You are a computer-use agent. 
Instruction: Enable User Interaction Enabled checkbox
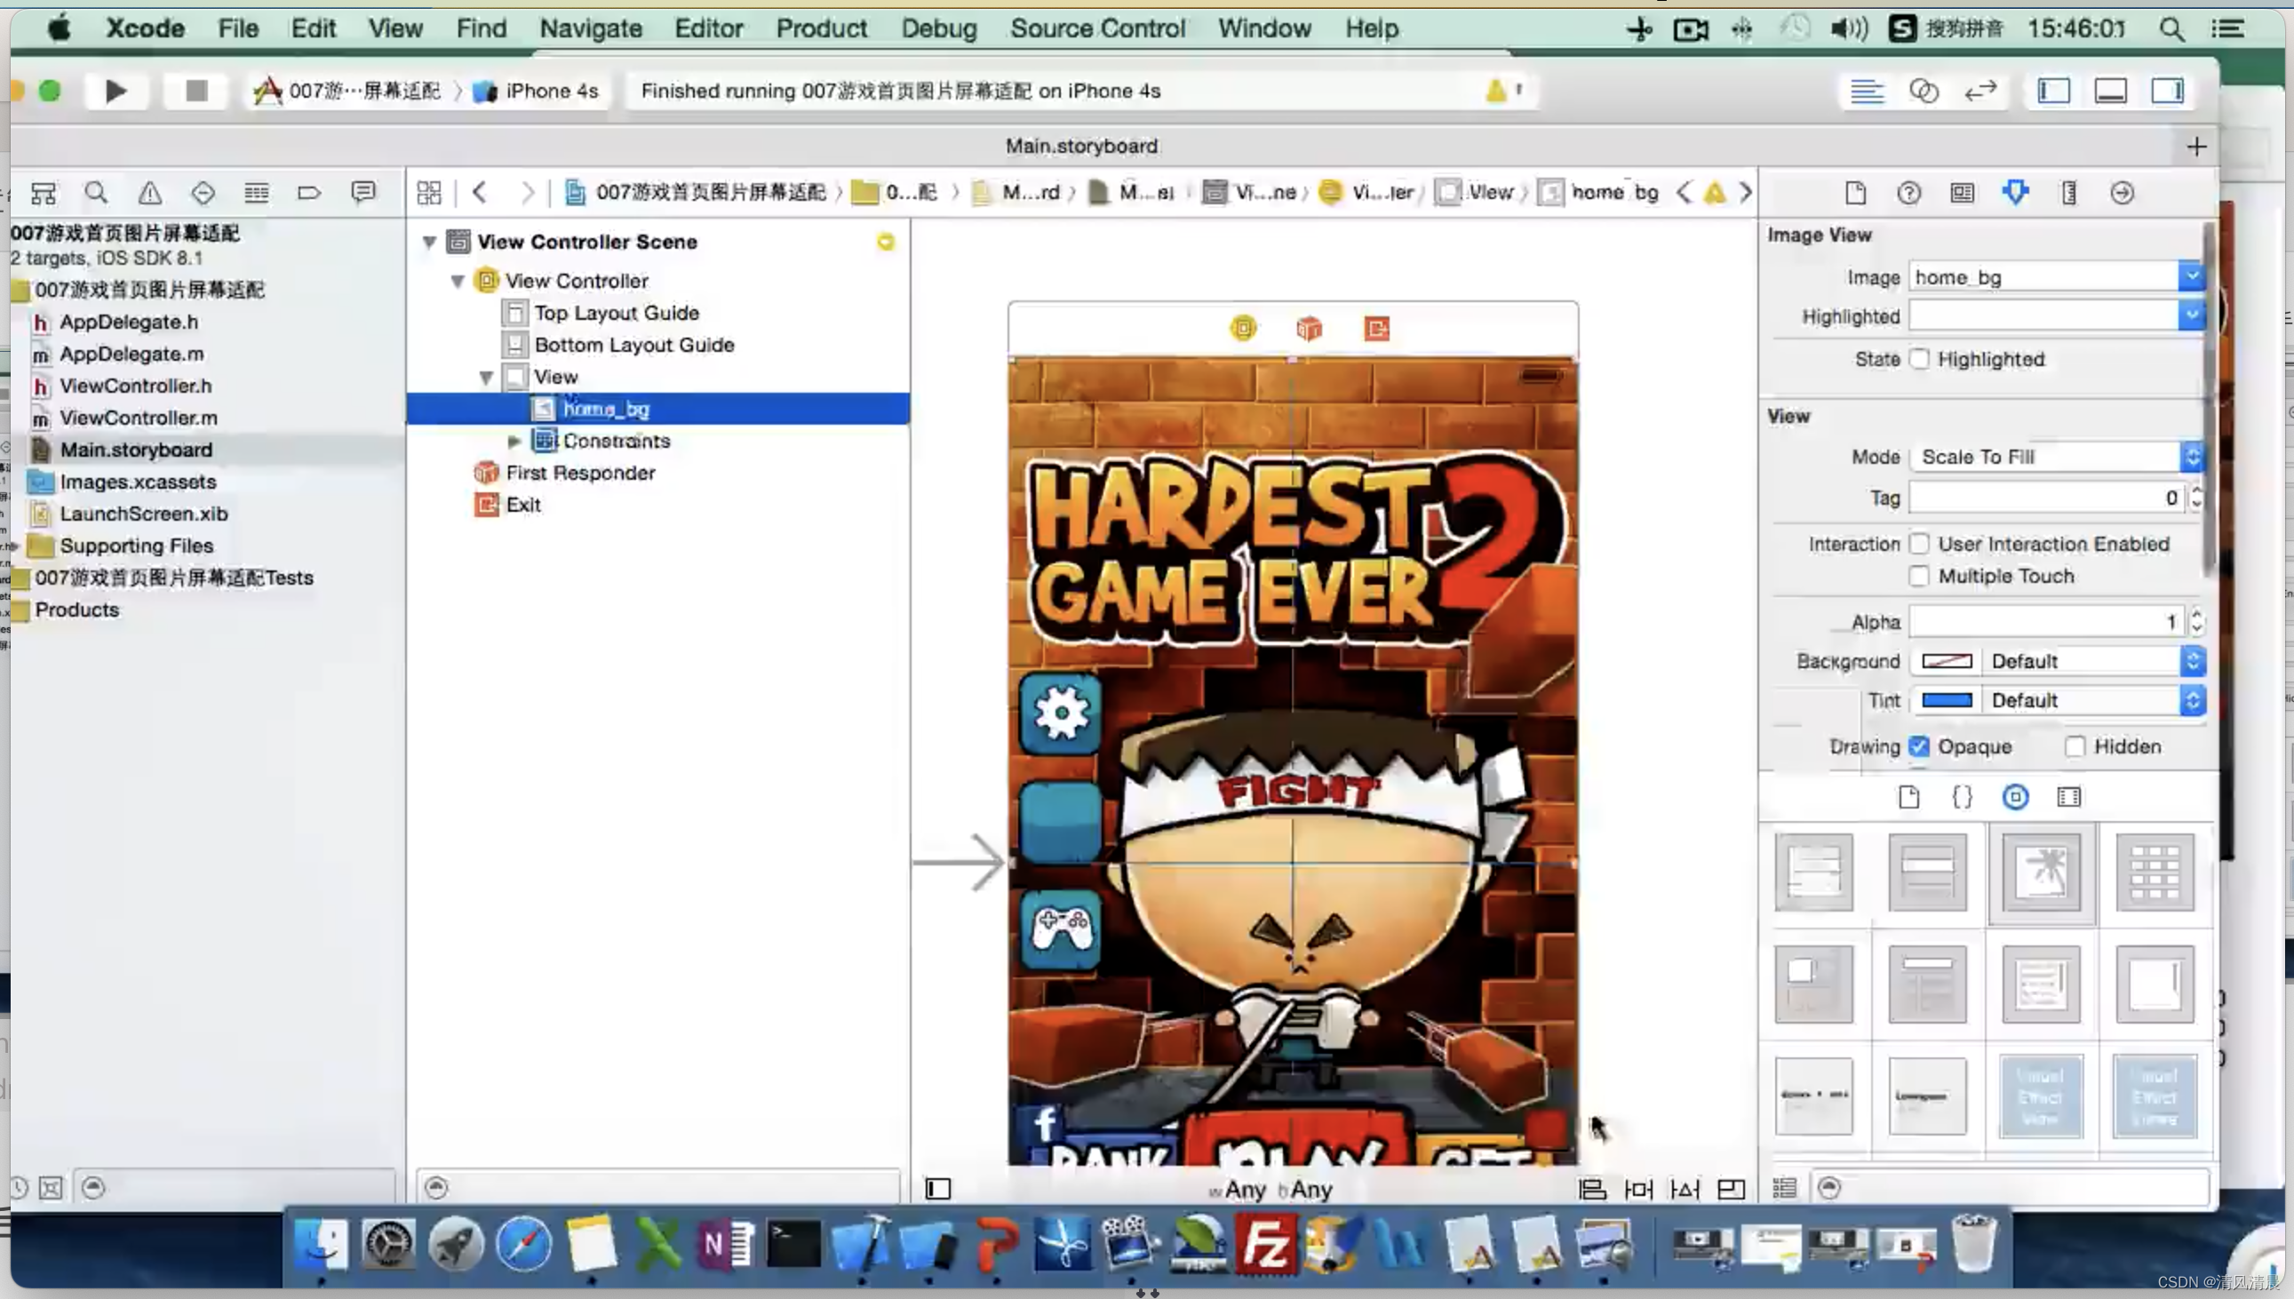tap(1919, 544)
